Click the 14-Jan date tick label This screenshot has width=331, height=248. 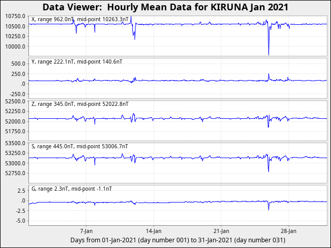point(154,231)
